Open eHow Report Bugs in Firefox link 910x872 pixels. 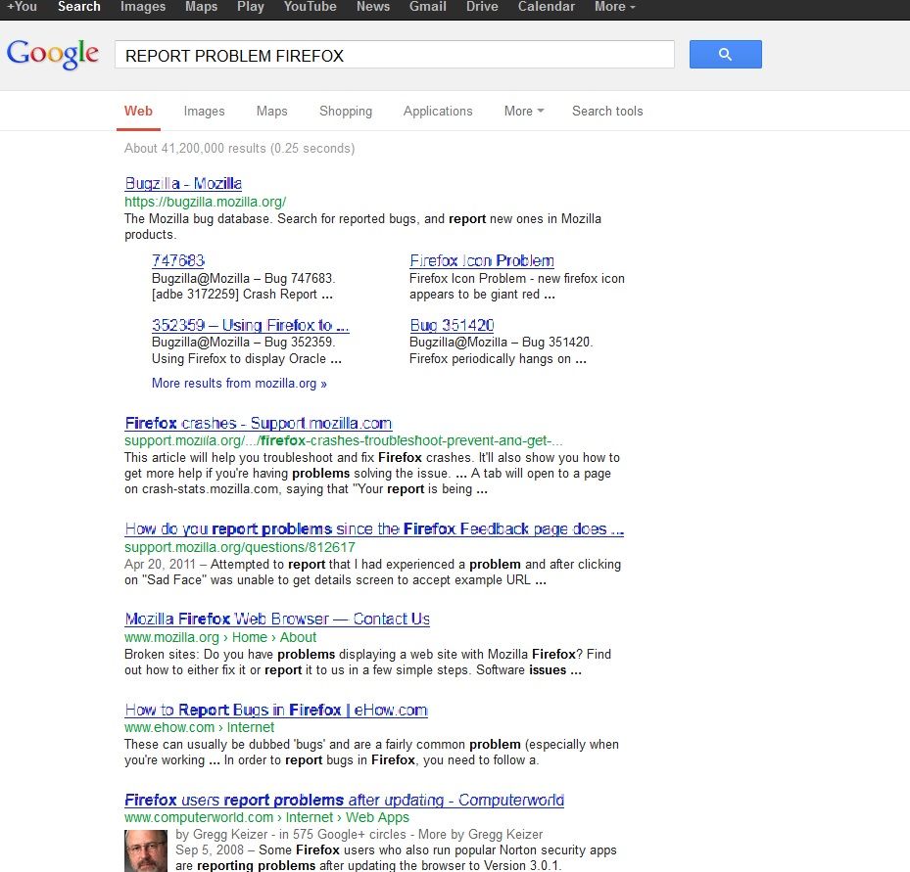276,710
